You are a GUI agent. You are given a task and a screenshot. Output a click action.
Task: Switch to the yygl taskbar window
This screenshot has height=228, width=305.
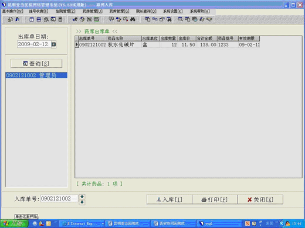click(x=219, y=223)
